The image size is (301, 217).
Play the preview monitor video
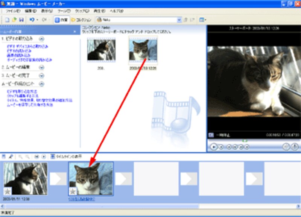click(x=213, y=147)
